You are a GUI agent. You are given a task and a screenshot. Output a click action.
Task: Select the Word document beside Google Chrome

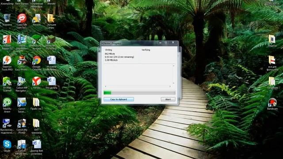point(51,63)
